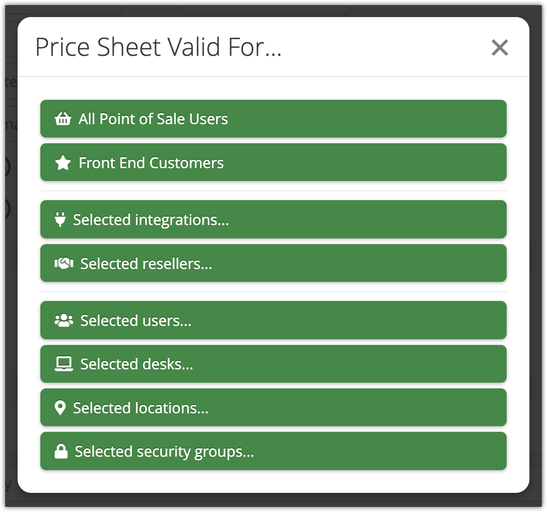Select the Selected security groups... button
The height and width of the screenshot is (512, 547).
click(x=273, y=451)
